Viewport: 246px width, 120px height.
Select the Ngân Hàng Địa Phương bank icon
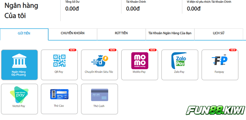tap(19, 61)
